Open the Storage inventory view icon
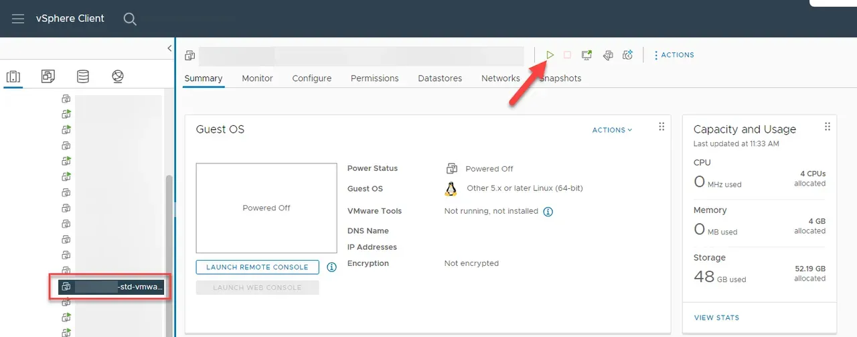The width and height of the screenshot is (857, 337). tap(83, 76)
